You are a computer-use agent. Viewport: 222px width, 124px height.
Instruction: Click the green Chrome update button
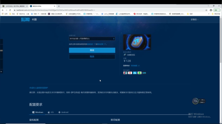[217, 10]
